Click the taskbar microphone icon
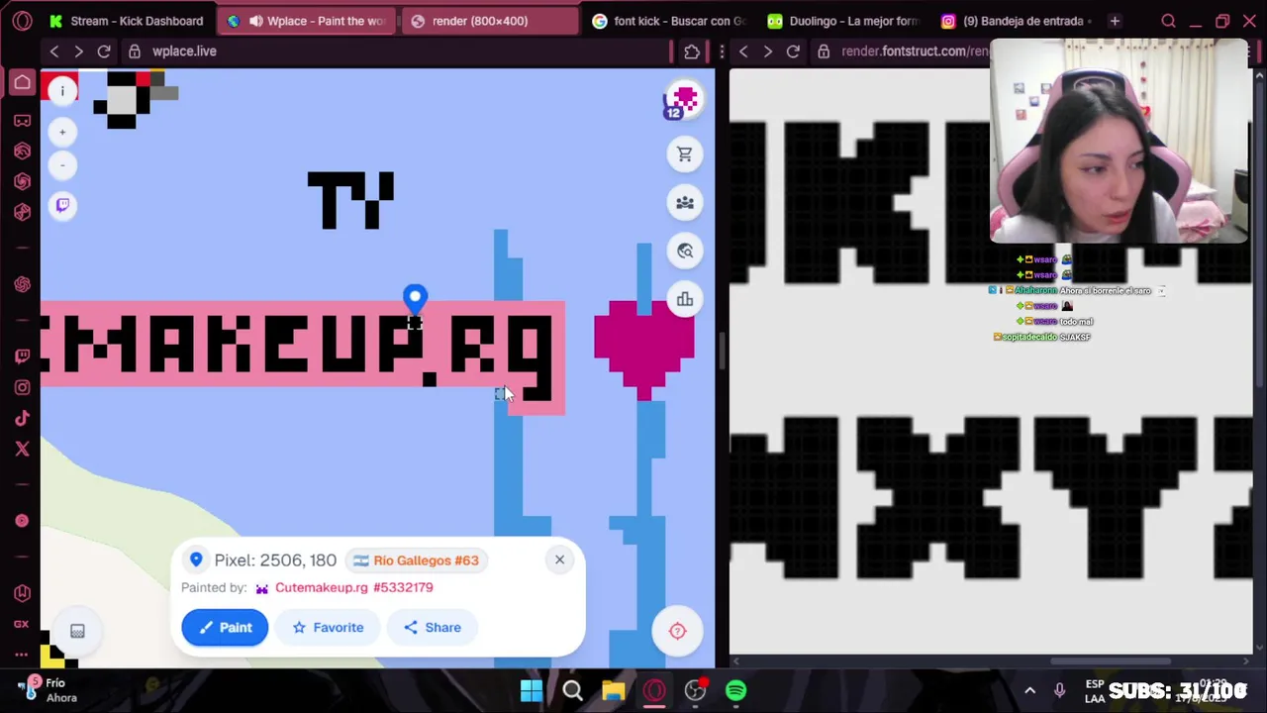 pyautogui.click(x=1059, y=690)
